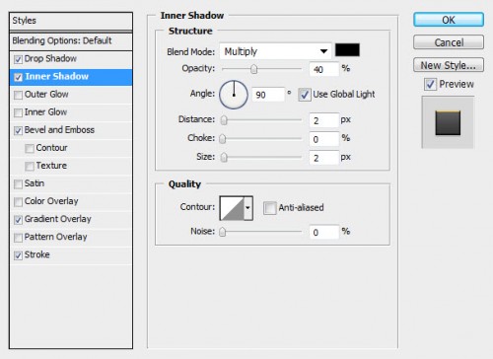
Task: Toggle the Drop Shadow checkbox
Action: [x=18, y=59]
